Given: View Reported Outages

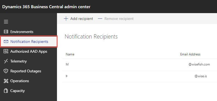Looking at the screenshot, I should [x=26, y=71].
